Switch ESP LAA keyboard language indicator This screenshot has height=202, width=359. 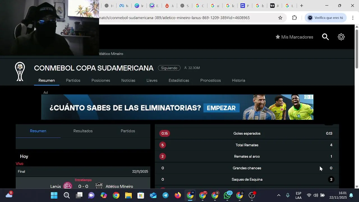[298, 196]
